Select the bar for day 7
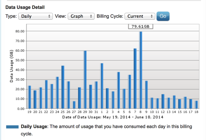The image size is (206, 140). coord(135,78)
